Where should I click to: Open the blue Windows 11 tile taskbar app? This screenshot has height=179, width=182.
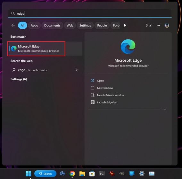[132, 174]
